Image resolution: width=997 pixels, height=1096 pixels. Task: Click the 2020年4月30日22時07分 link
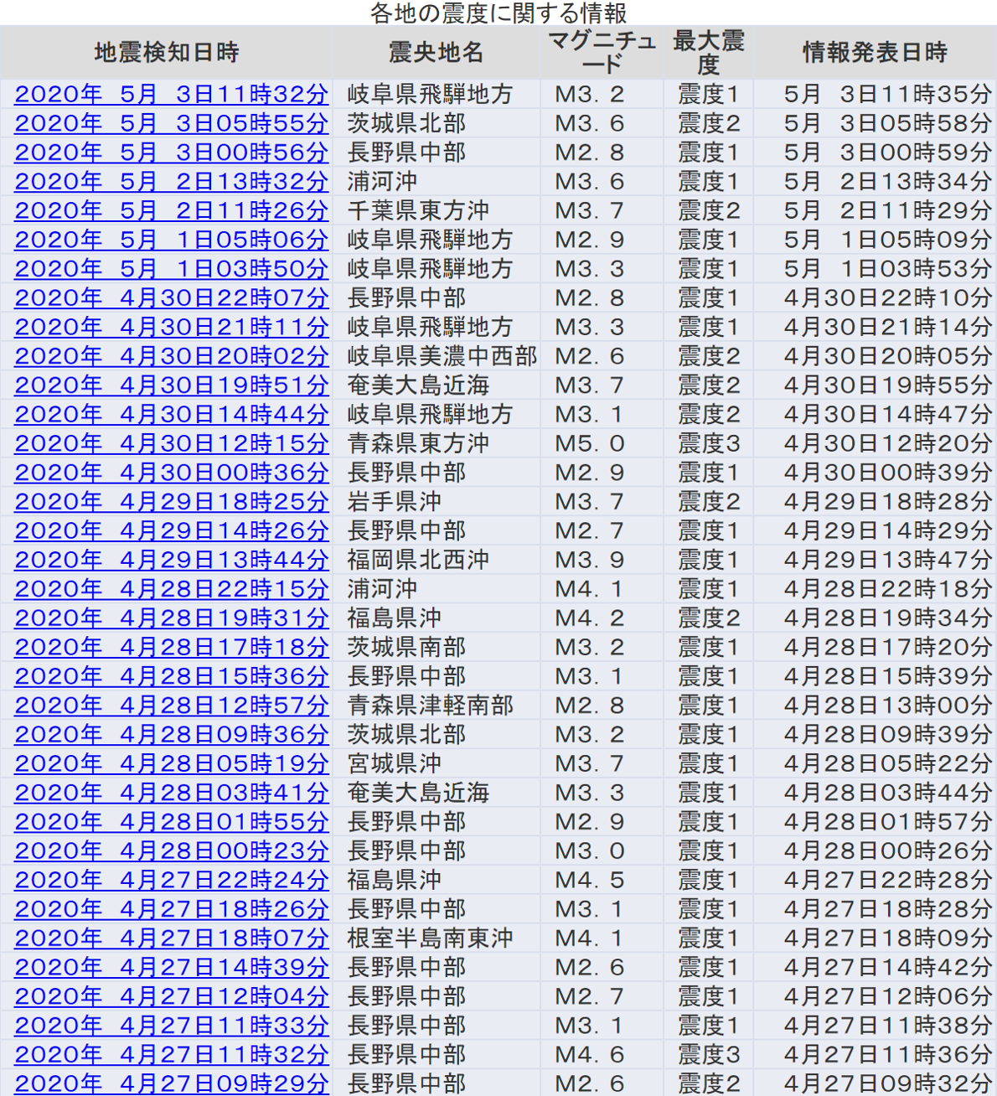pyautogui.click(x=171, y=298)
